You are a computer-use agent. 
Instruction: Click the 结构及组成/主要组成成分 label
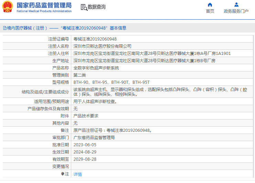(45, 92)
